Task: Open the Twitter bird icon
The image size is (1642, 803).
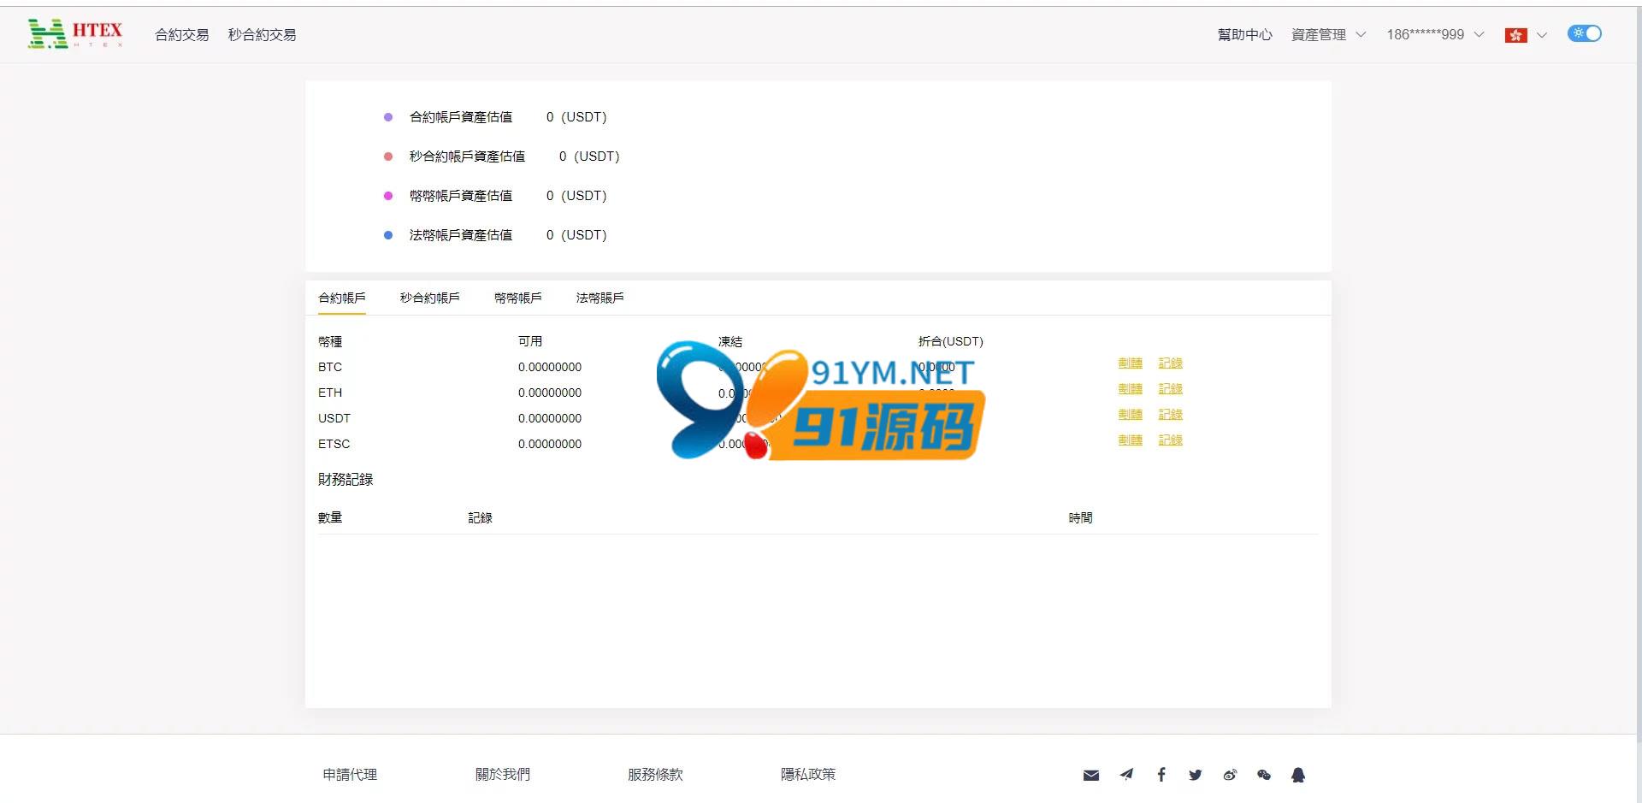Action: pos(1196,775)
